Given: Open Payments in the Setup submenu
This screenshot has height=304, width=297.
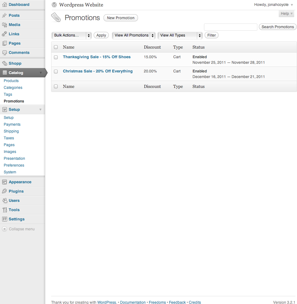Looking at the screenshot, I should (12, 124).
